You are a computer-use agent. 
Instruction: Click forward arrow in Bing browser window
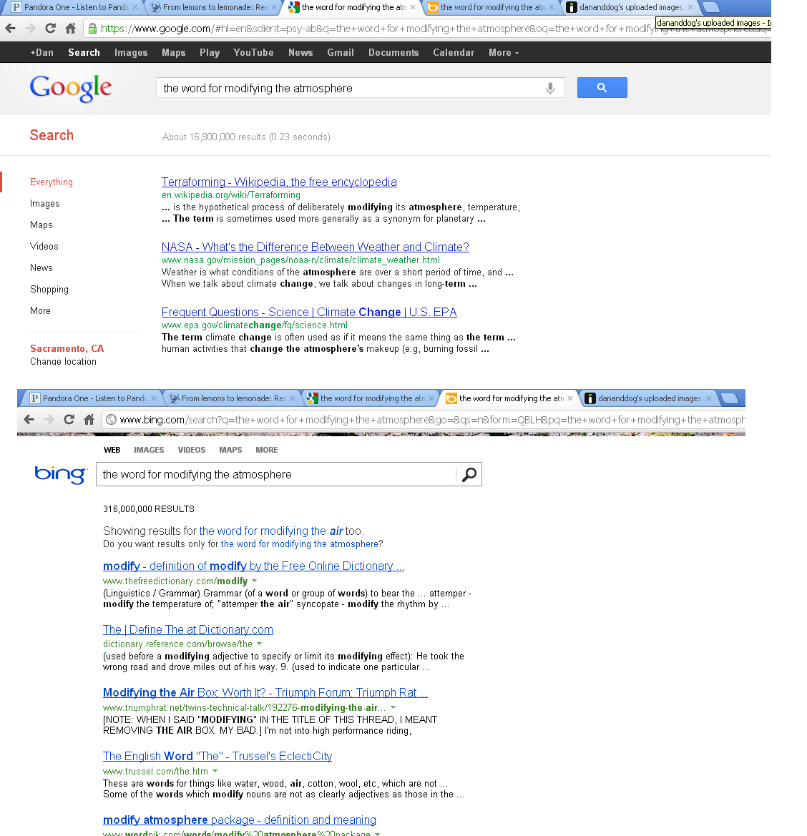click(49, 420)
